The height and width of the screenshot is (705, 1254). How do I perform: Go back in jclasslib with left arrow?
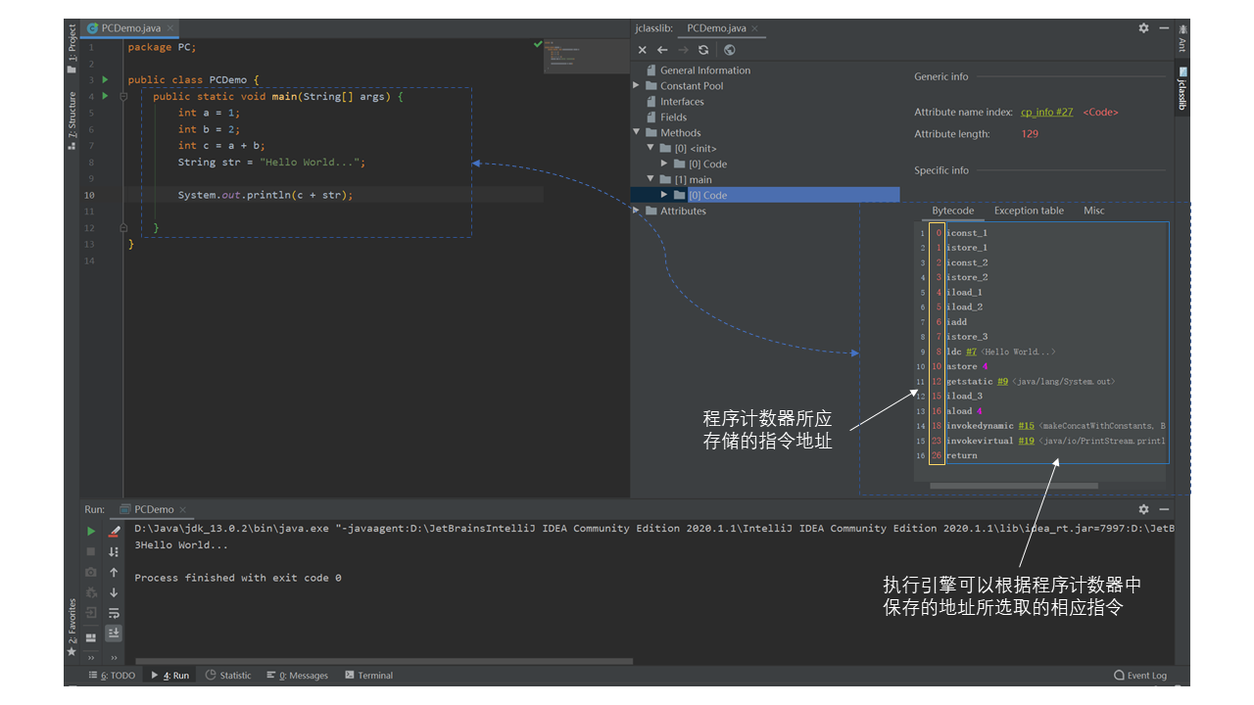tap(662, 50)
